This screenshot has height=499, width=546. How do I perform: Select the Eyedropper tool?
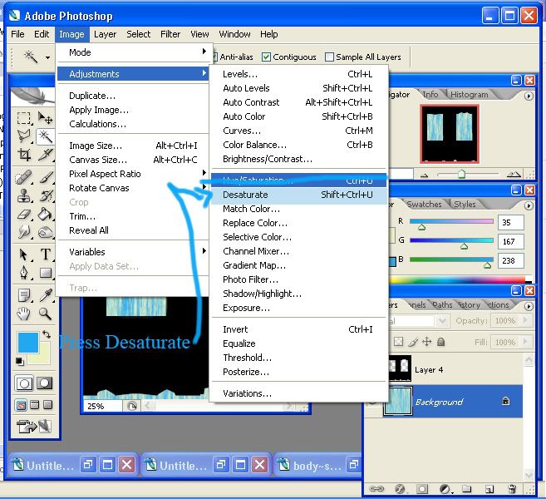click(46, 295)
